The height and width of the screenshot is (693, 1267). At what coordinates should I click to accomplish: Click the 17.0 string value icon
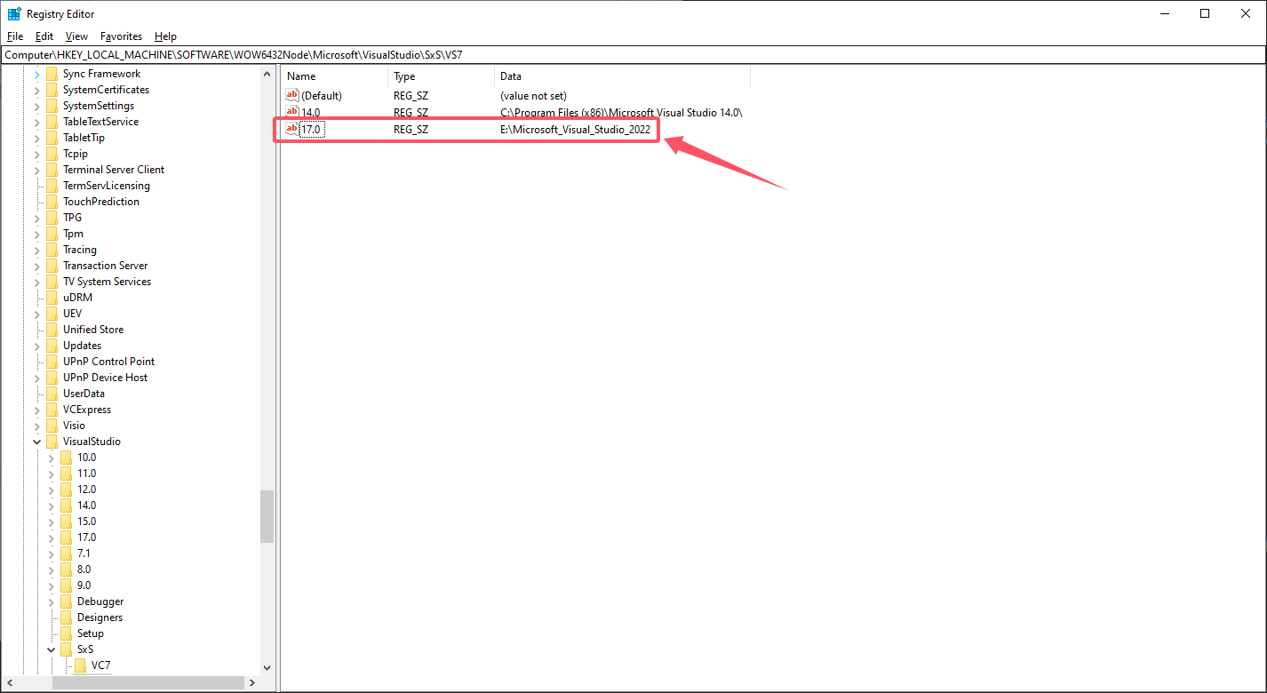[291, 130]
